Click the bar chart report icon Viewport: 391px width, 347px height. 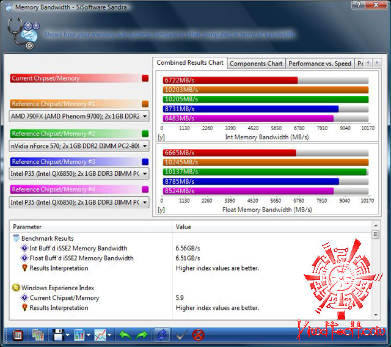tap(79, 335)
